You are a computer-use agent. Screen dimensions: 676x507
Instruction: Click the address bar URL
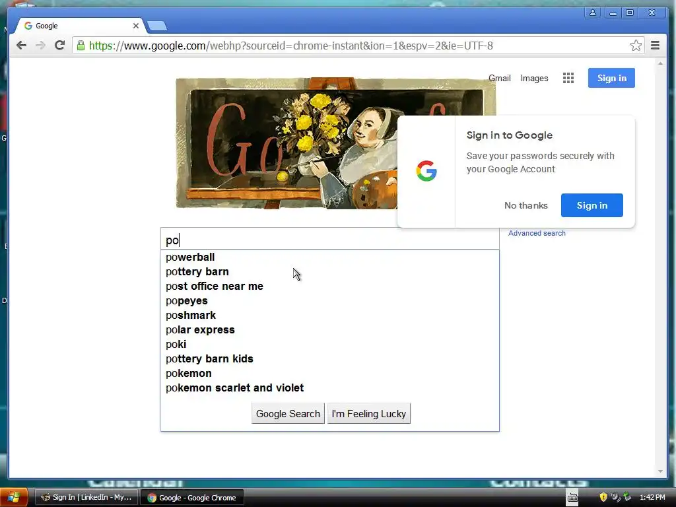pyautogui.click(x=290, y=46)
